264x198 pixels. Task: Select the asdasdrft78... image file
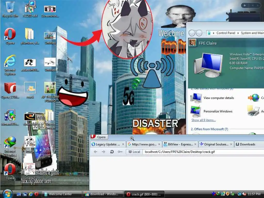coord(30,65)
